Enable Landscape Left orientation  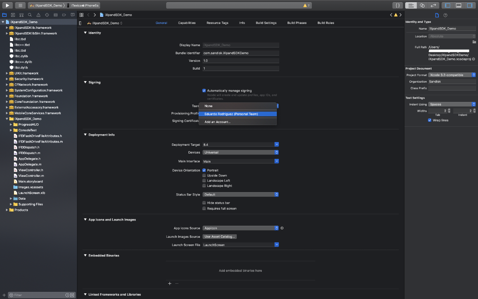click(204, 181)
